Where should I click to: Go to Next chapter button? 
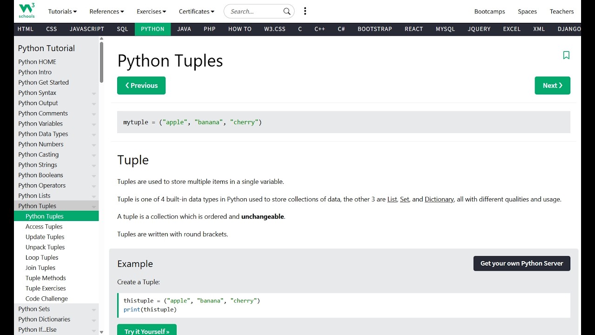tap(552, 86)
